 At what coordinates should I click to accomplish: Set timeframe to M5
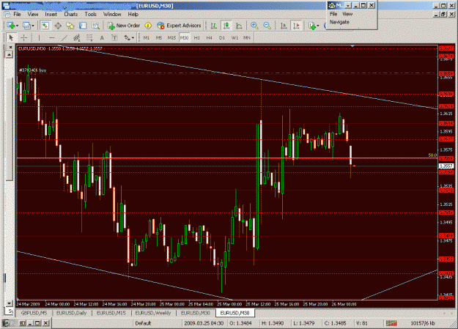[x=158, y=38]
